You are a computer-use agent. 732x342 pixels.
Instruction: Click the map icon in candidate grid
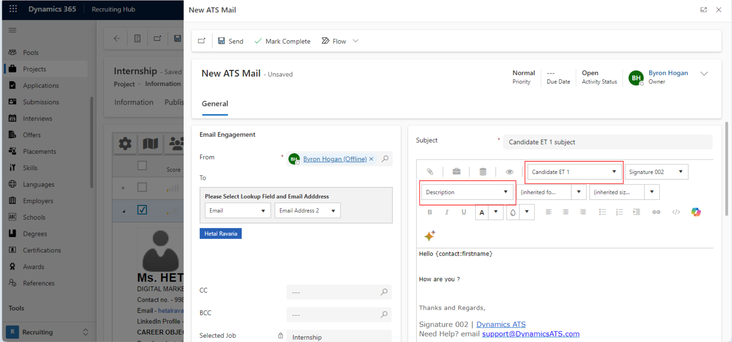150,143
